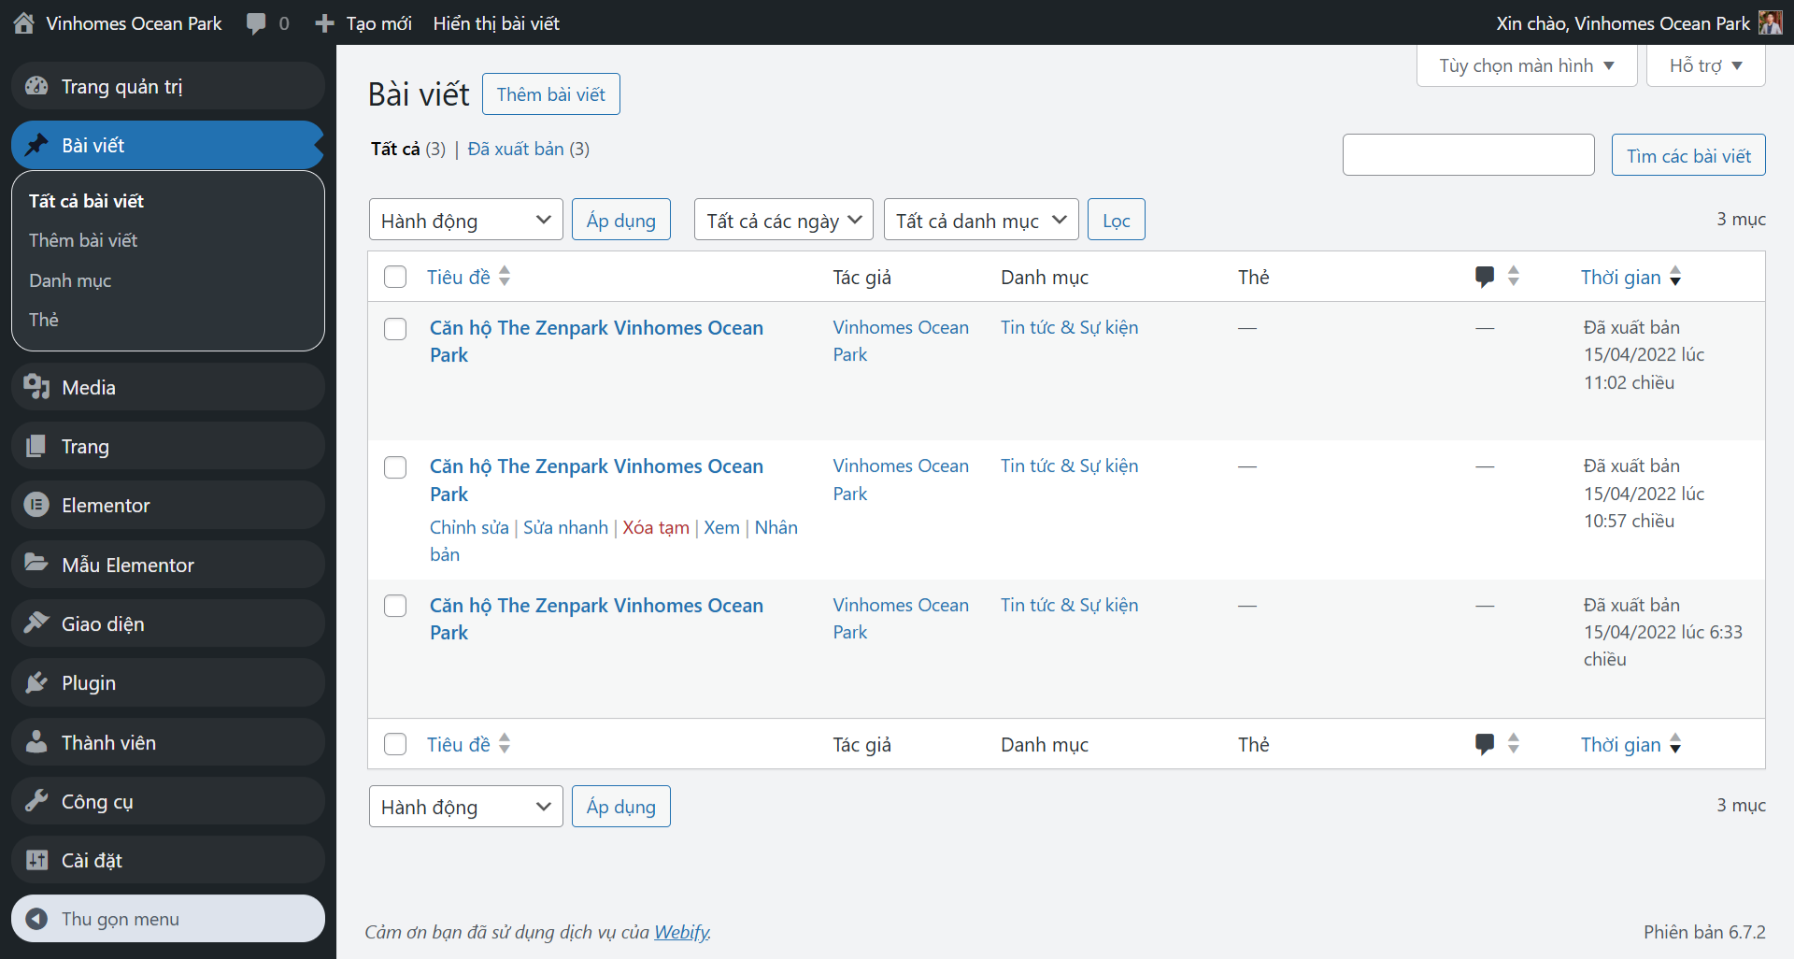1794x959 pixels.
Task: Click the Trang pages icon
Action: (36, 446)
